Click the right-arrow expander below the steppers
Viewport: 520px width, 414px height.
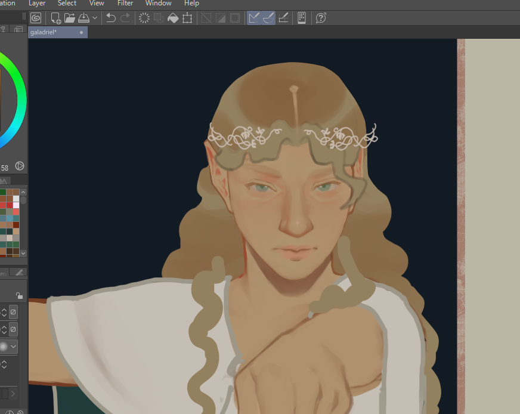13,394
